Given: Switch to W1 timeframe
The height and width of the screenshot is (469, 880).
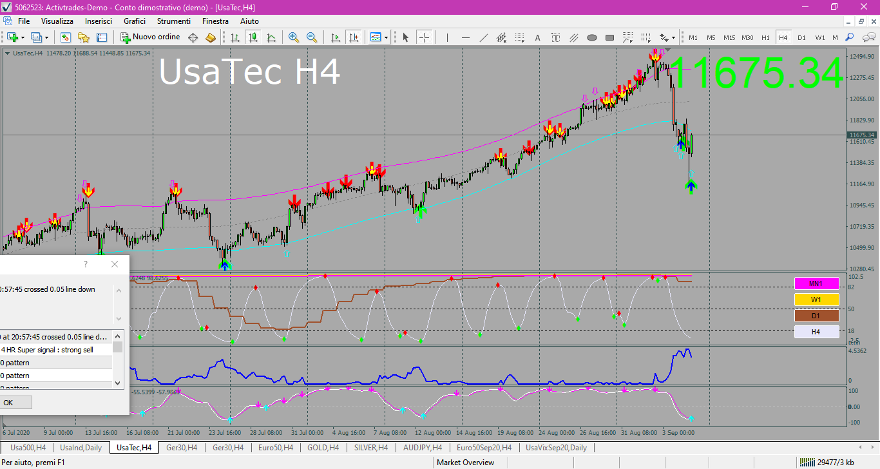Looking at the screenshot, I should click(819, 37).
